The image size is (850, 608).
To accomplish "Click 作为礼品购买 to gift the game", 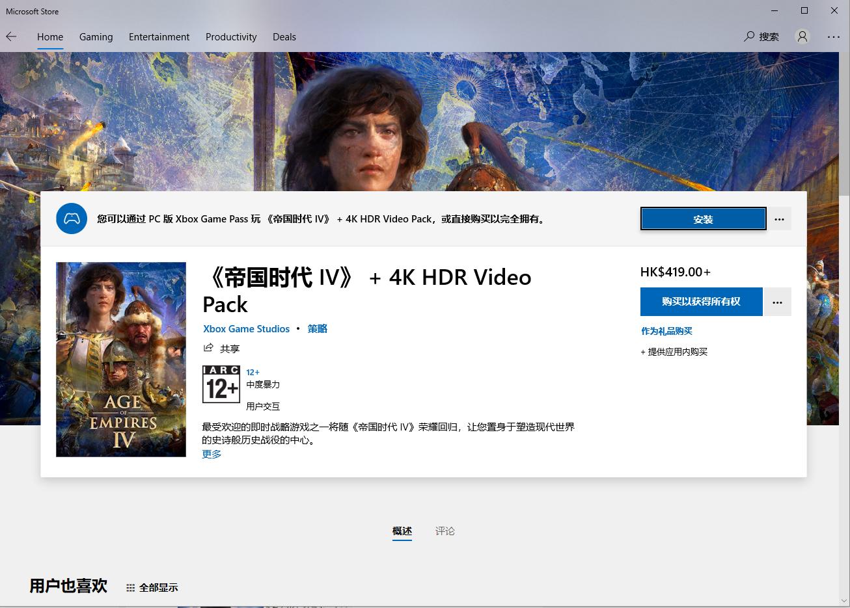I will [666, 330].
